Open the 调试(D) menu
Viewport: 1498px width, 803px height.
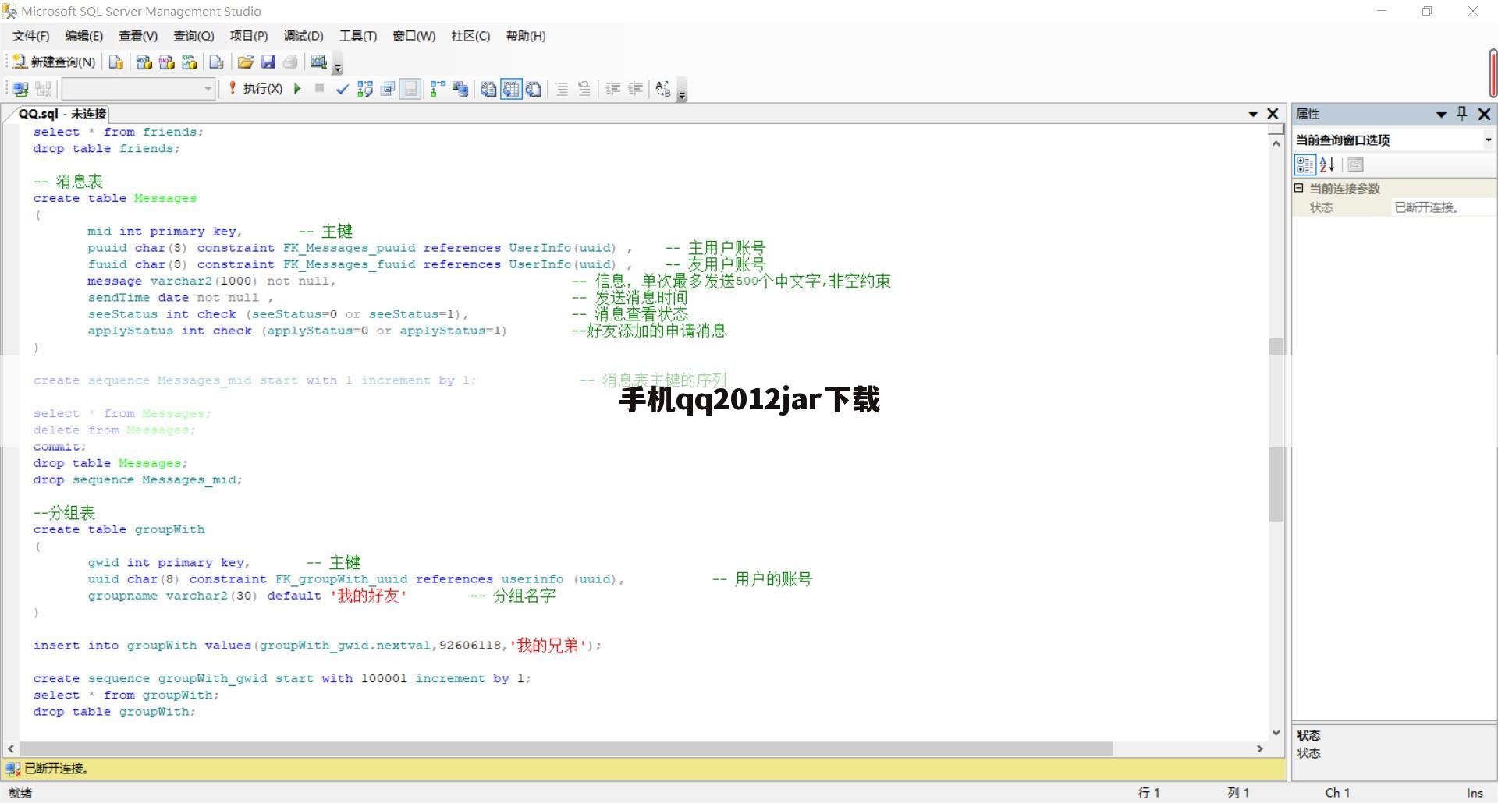(304, 36)
